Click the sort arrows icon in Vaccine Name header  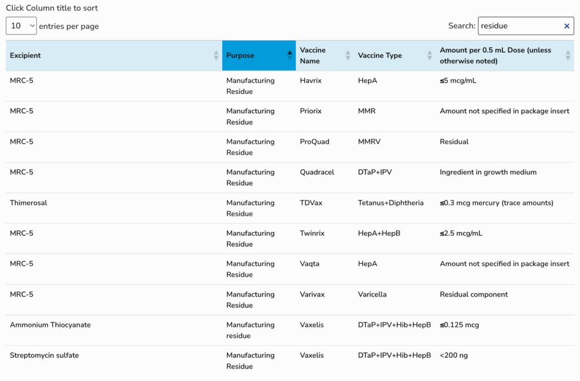coord(348,55)
